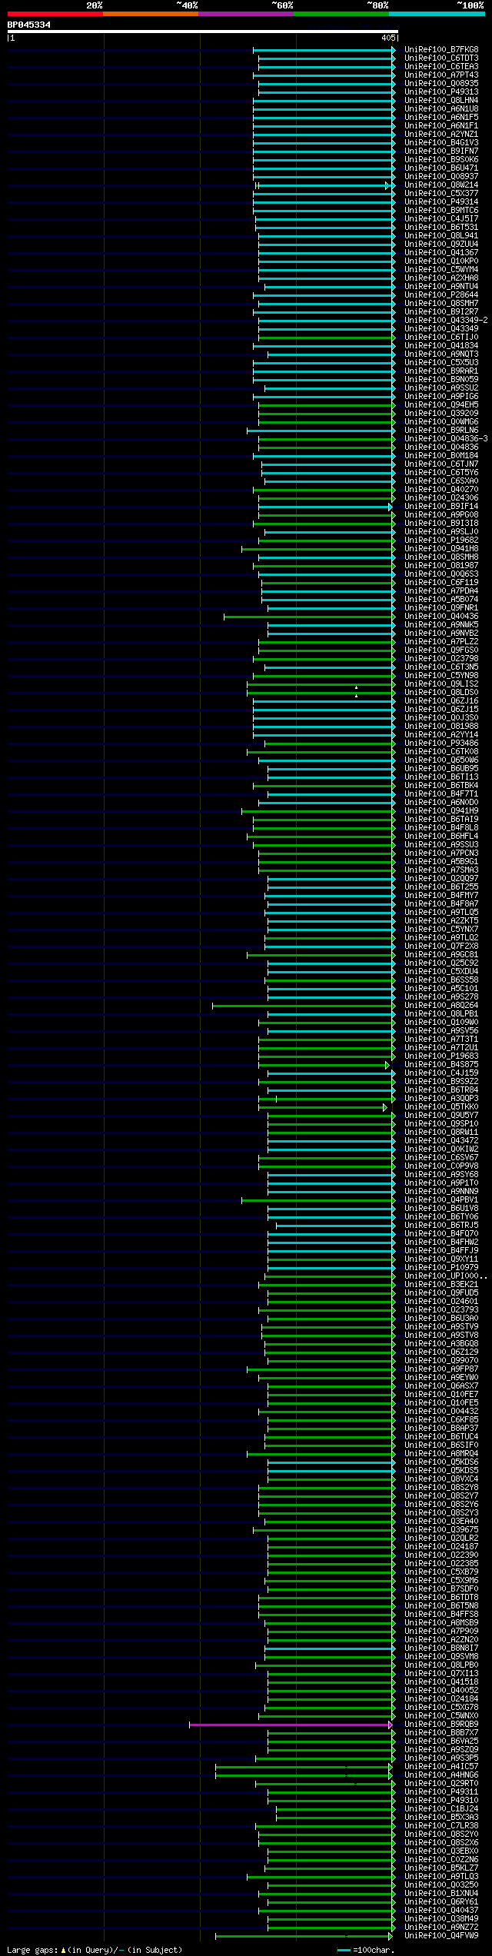
Task: Select hit label UniRef100_A2YNZ1
Action: (441, 135)
